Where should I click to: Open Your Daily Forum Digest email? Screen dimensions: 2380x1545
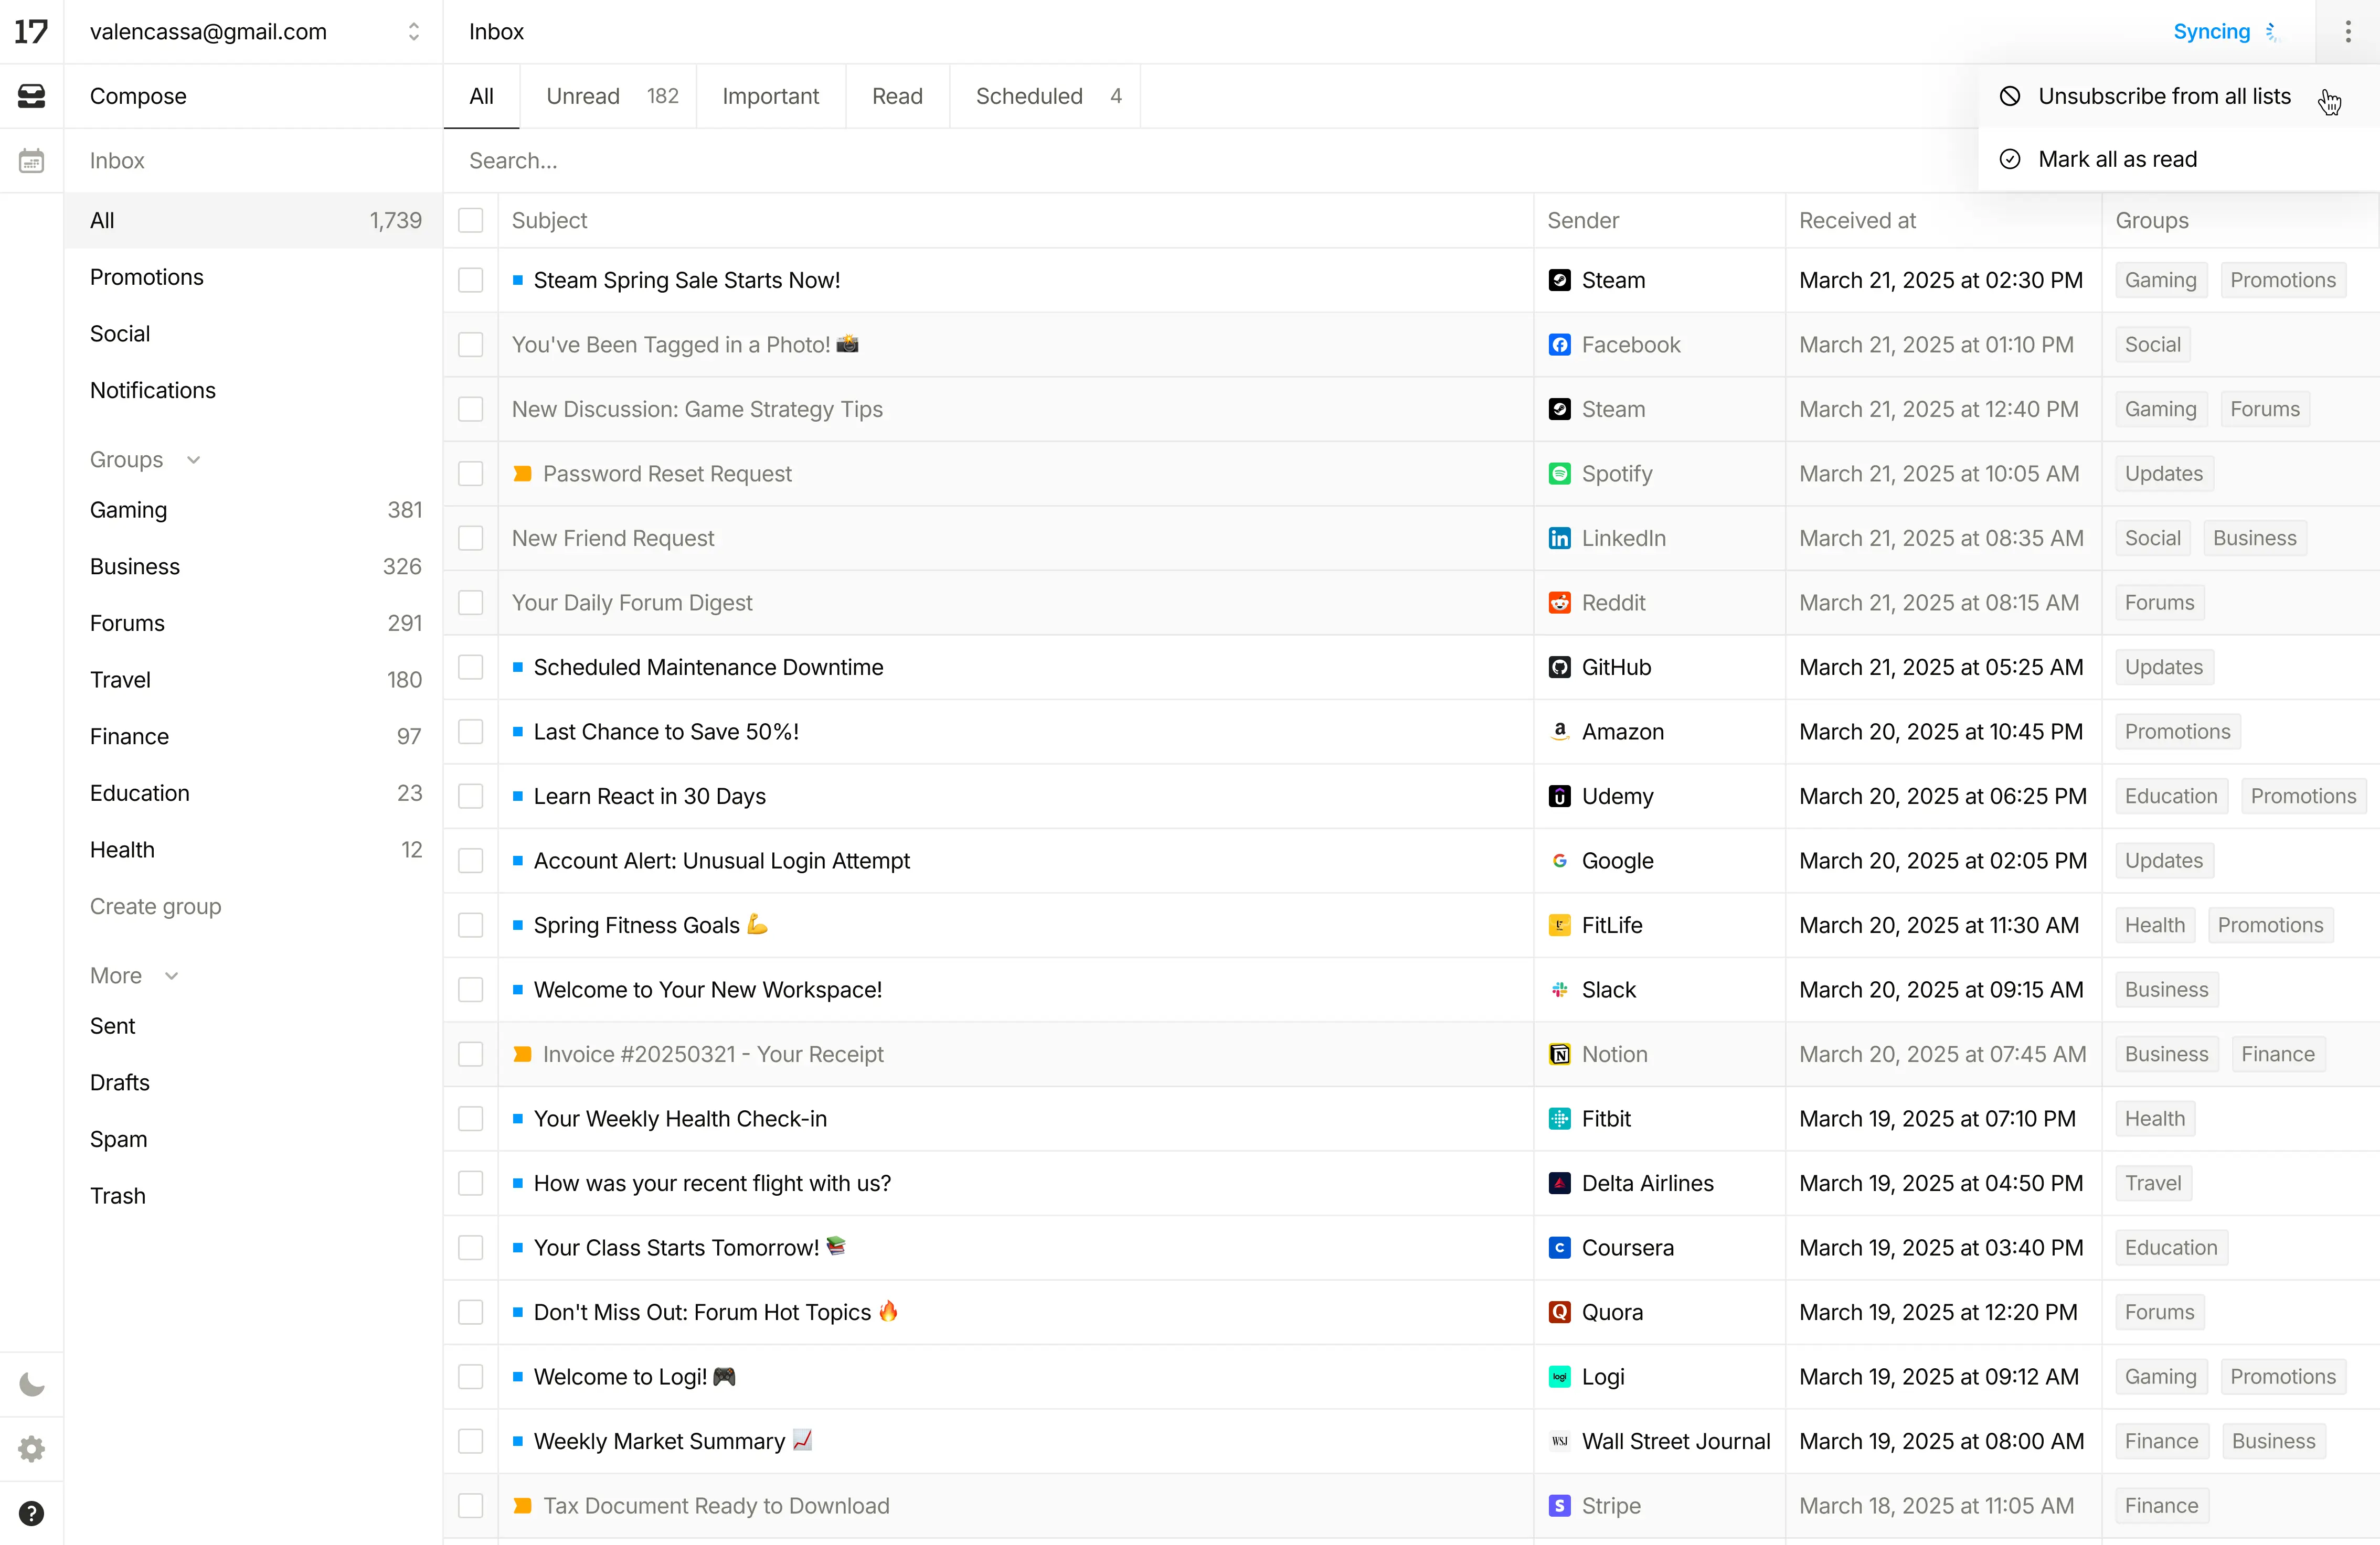click(632, 603)
